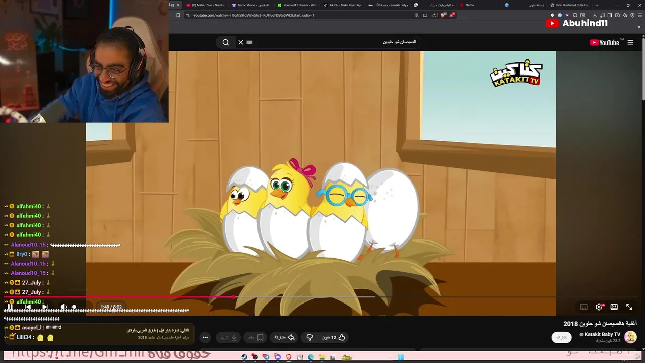Switch to theater mode in player
This screenshot has height=363, width=645.
(614, 307)
